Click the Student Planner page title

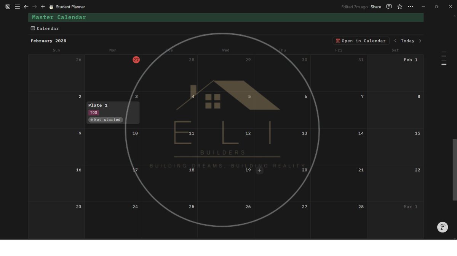pyautogui.click(x=70, y=7)
